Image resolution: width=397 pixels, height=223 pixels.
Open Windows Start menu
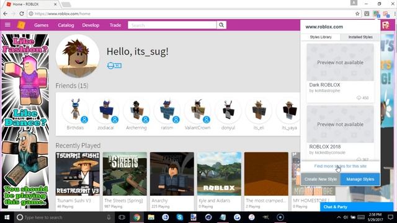[x=7, y=217]
